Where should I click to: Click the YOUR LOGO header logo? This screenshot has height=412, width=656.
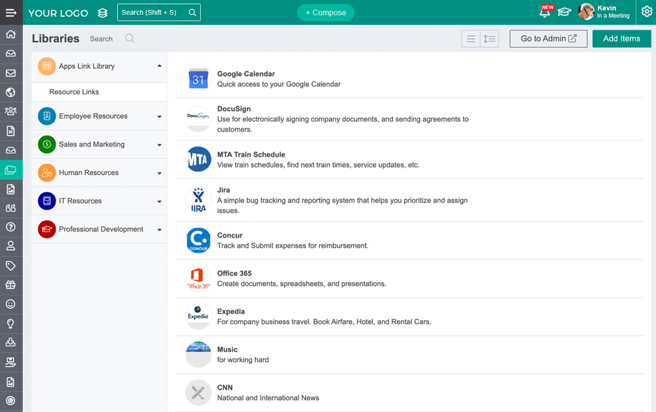(58, 13)
